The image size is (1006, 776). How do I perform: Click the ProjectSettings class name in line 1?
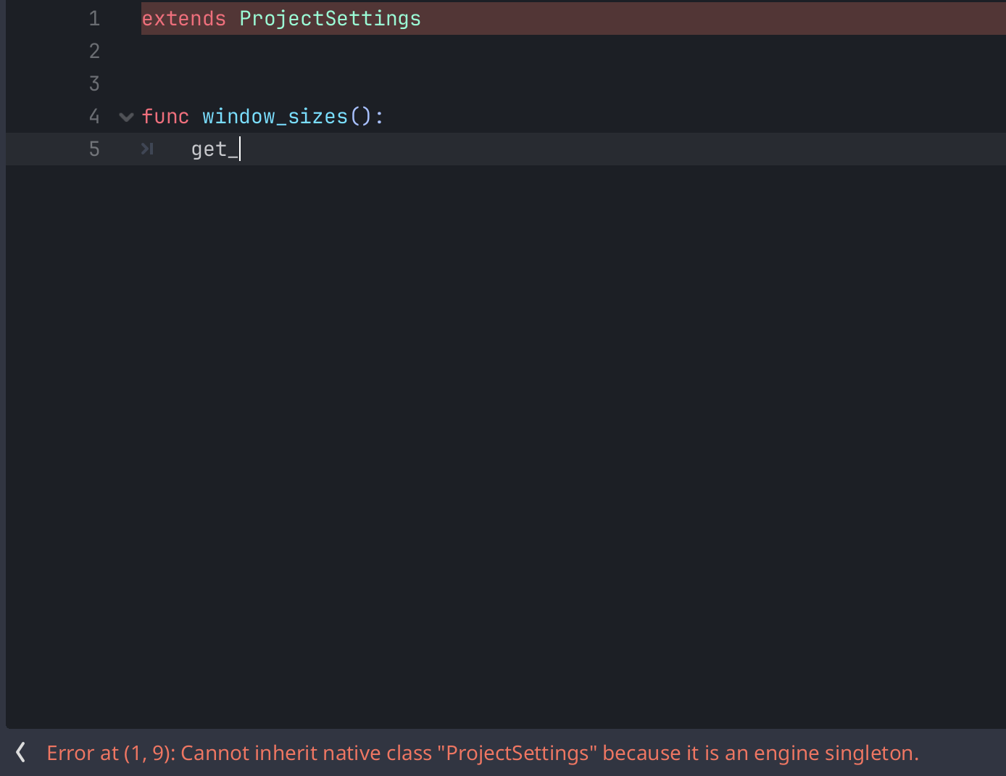[330, 18]
